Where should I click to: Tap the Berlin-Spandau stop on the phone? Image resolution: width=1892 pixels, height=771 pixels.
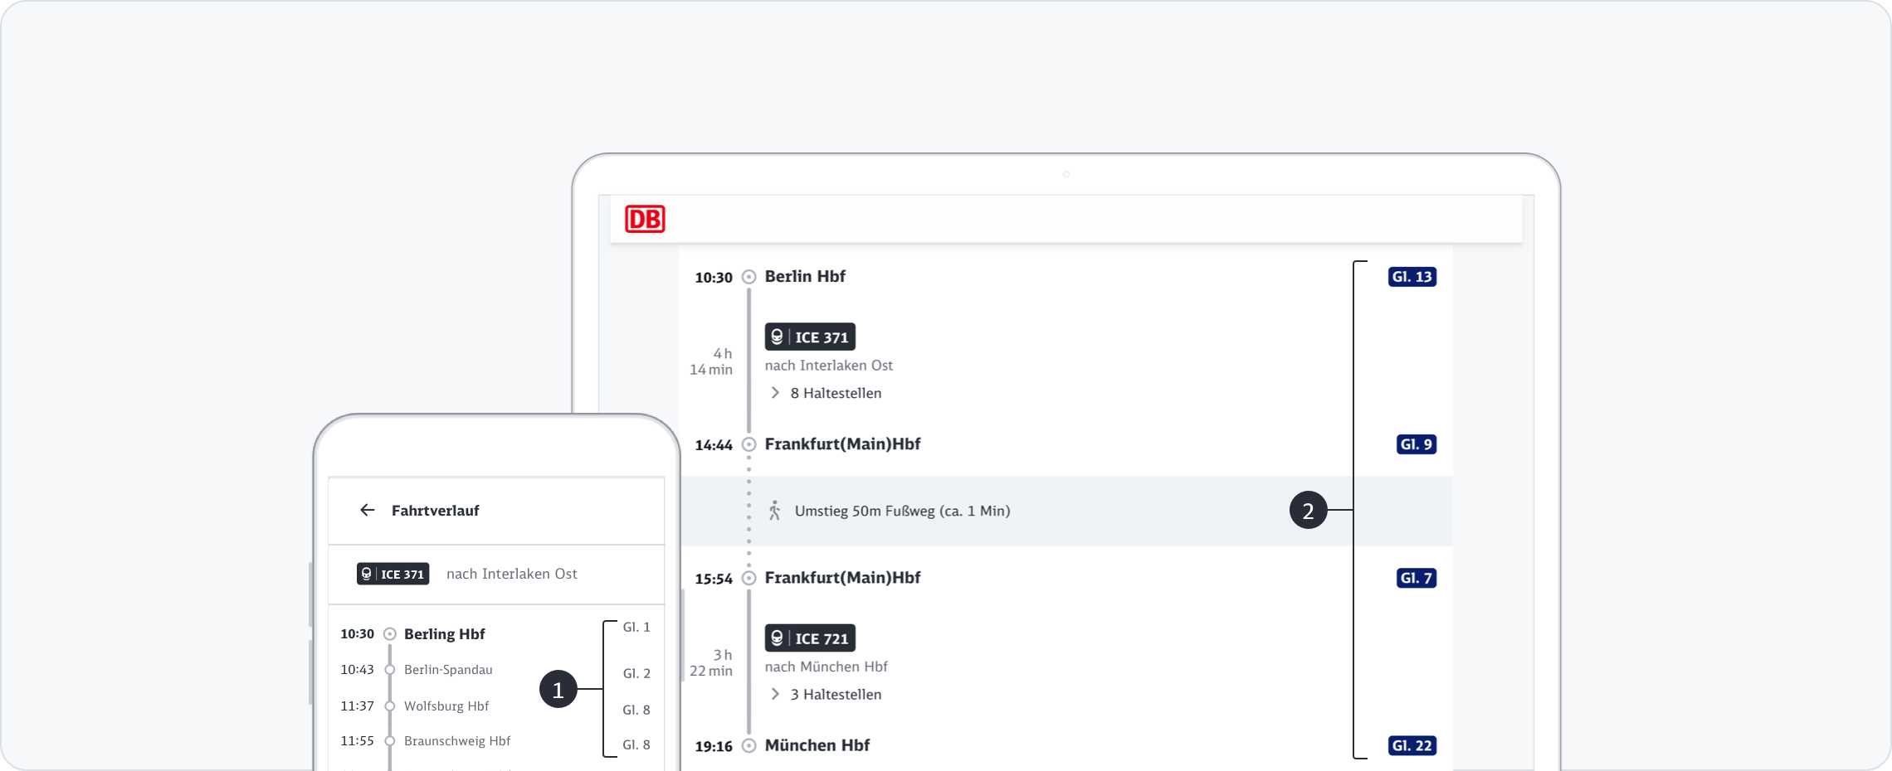point(447,670)
